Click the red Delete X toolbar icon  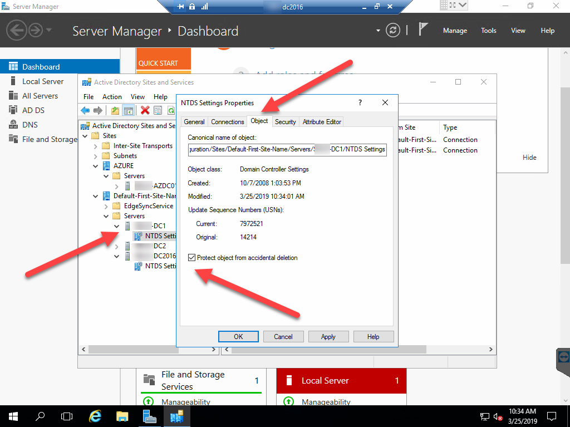point(145,110)
